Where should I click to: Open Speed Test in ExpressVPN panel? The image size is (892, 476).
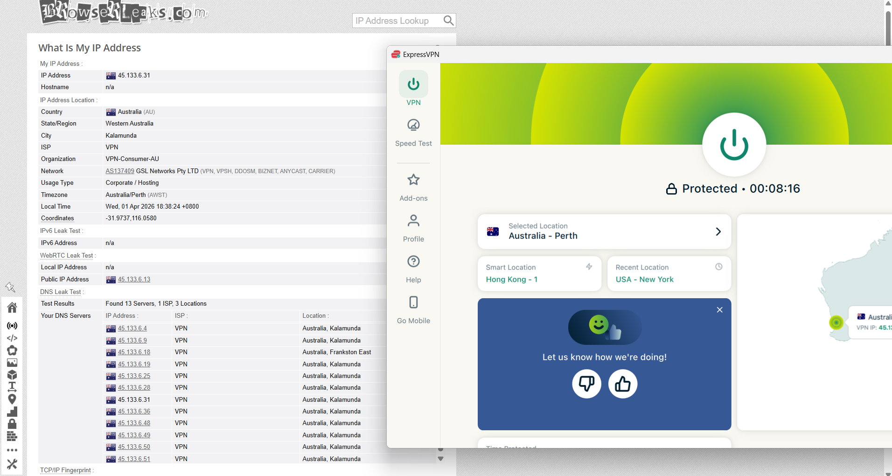click(x=413, y=133)
